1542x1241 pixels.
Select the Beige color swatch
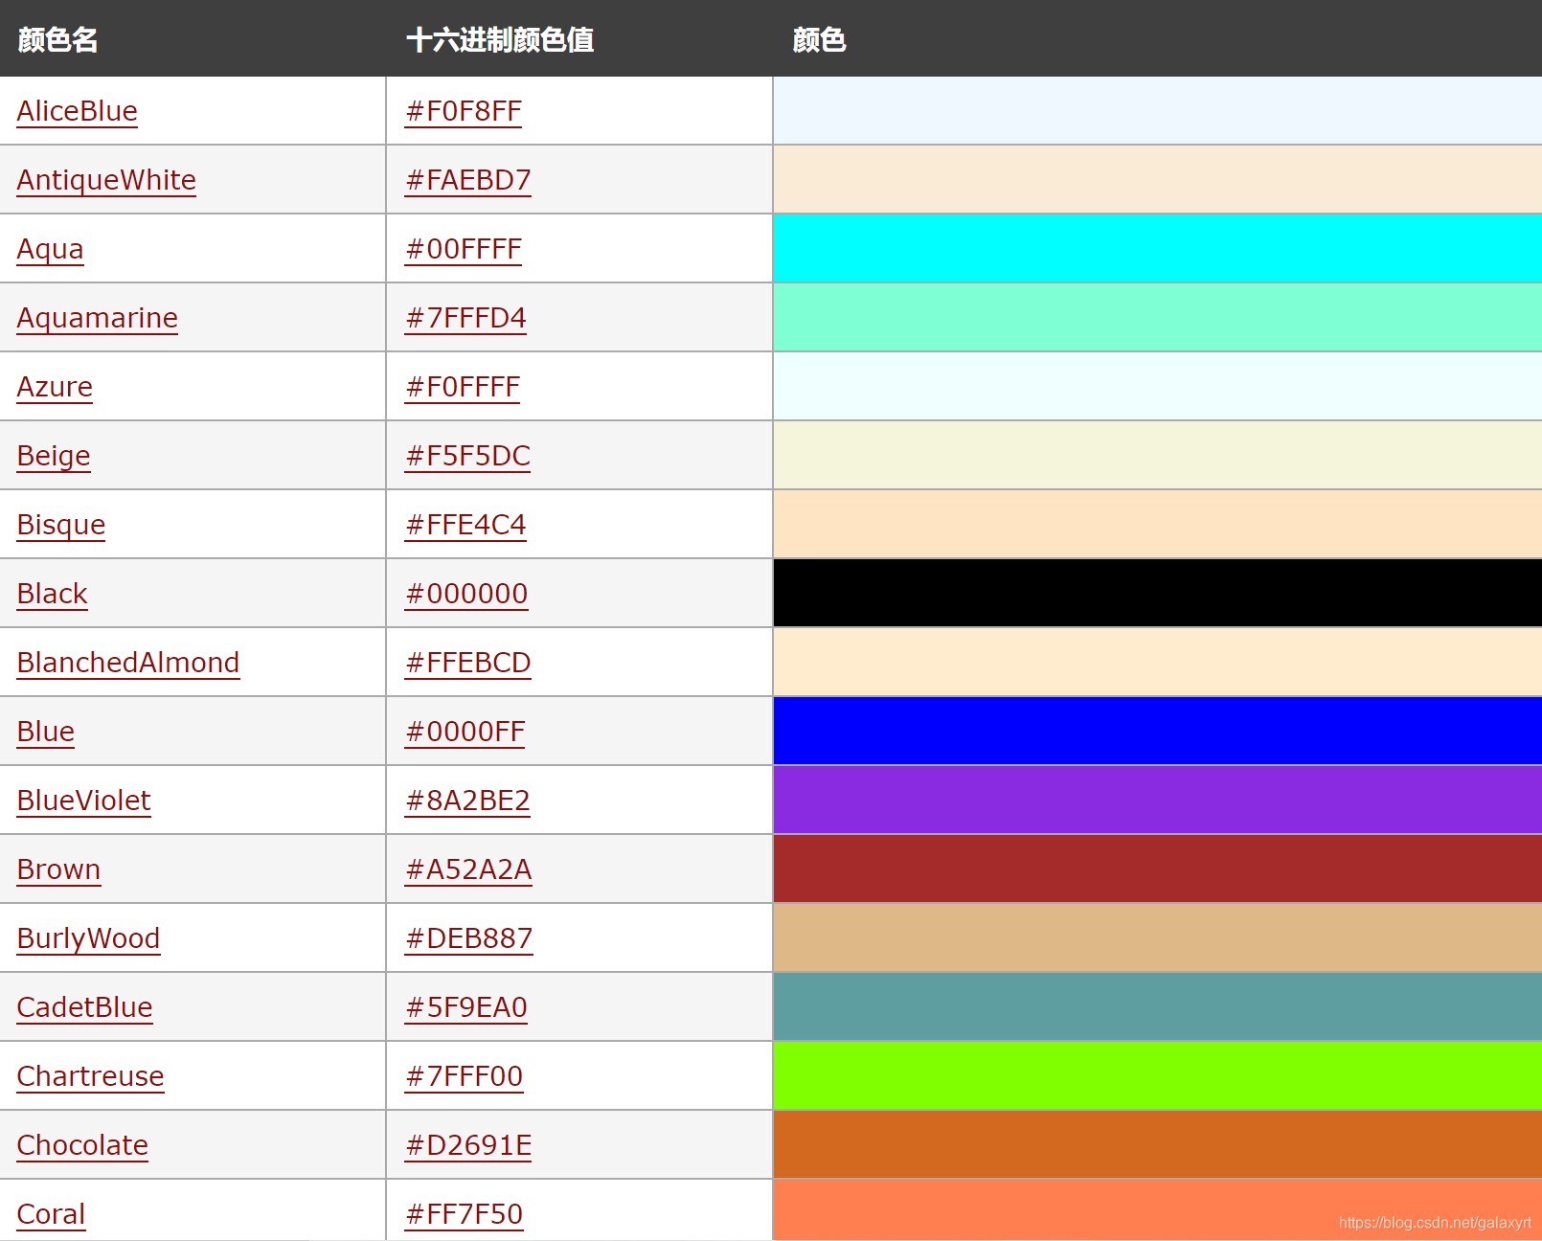(x=1157, y=455)
